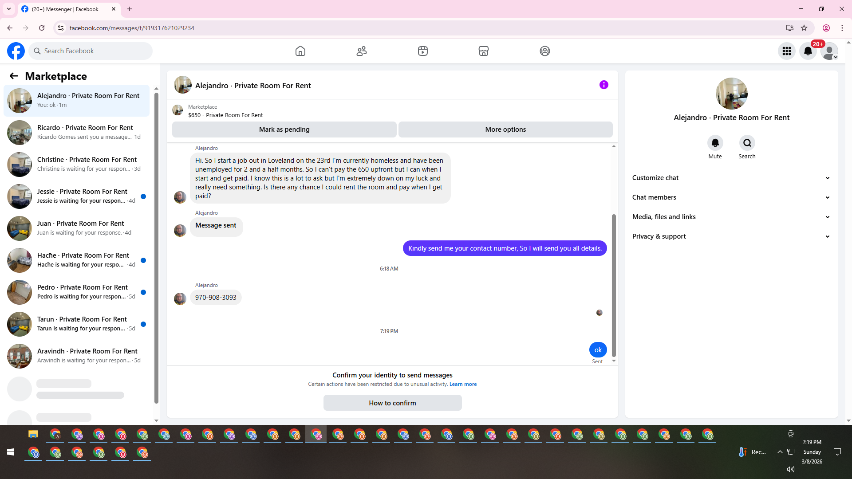Expand the Privacy & support section
The image size is (852, 479).
click(x=731, y=236)
